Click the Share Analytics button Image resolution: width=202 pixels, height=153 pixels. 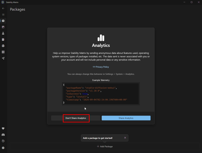[x=126, y=118]
